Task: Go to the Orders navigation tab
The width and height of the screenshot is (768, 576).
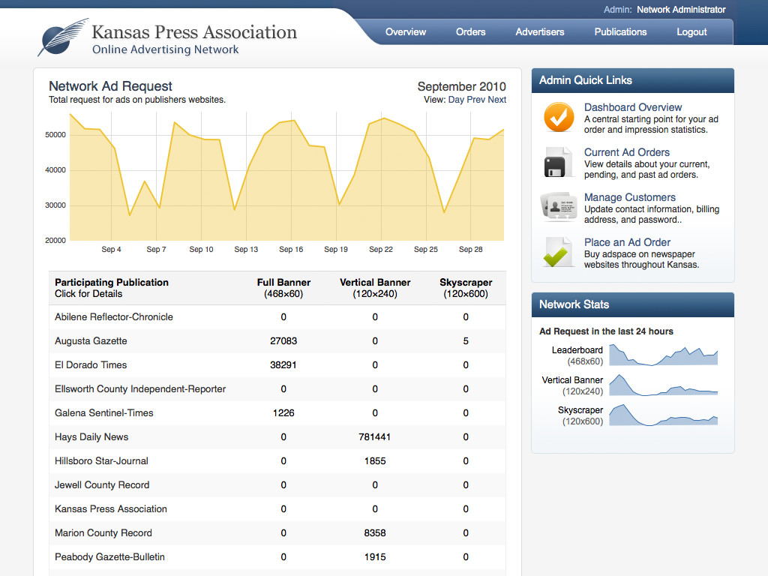Action: (x=471, y=31)
